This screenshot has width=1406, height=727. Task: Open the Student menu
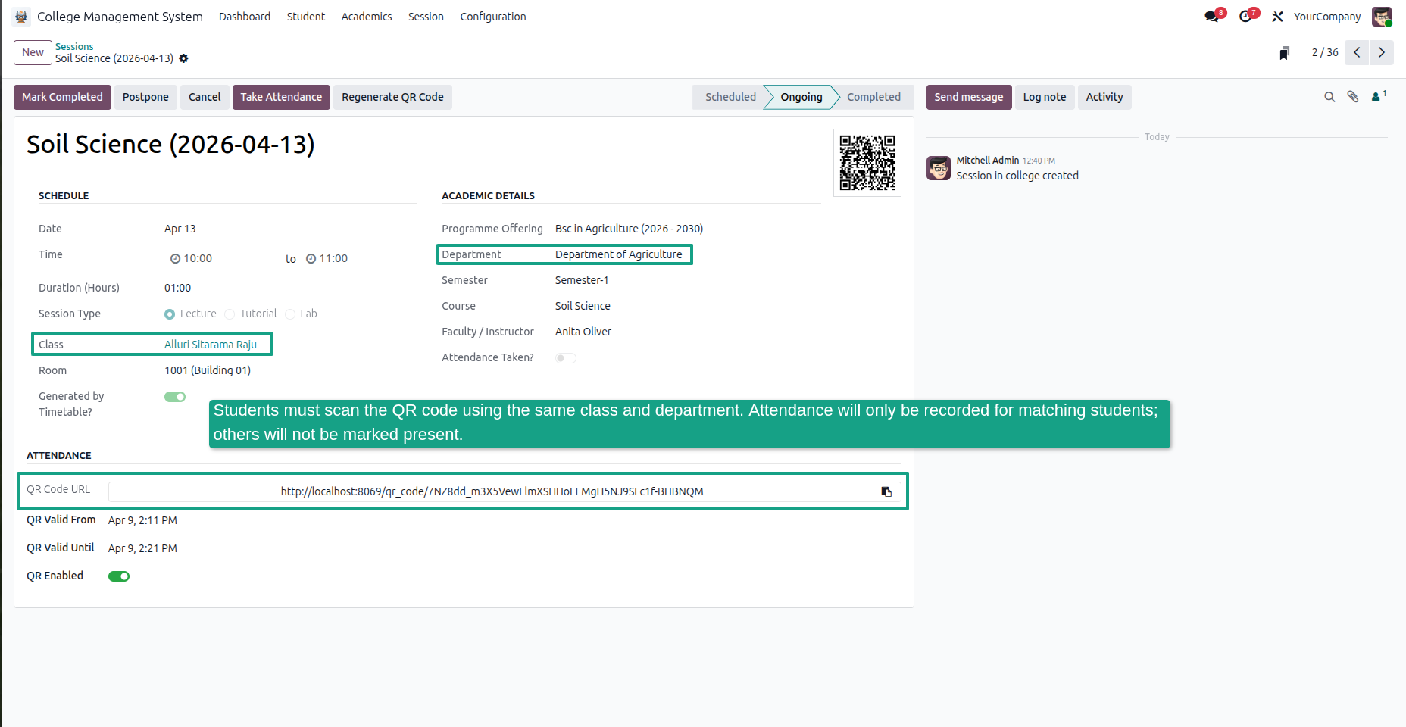coord(306,17)
